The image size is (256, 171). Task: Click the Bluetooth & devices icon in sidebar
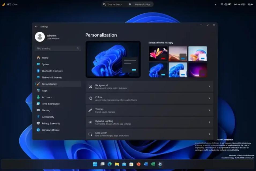tap(38, 71)
